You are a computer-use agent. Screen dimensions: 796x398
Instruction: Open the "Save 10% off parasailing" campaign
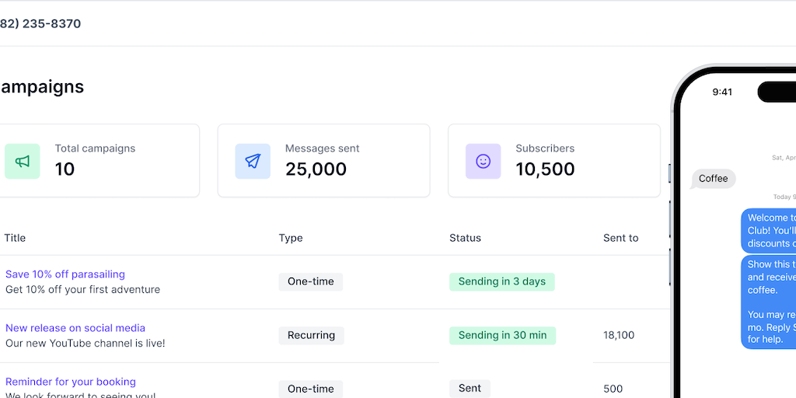click(65, 274)
